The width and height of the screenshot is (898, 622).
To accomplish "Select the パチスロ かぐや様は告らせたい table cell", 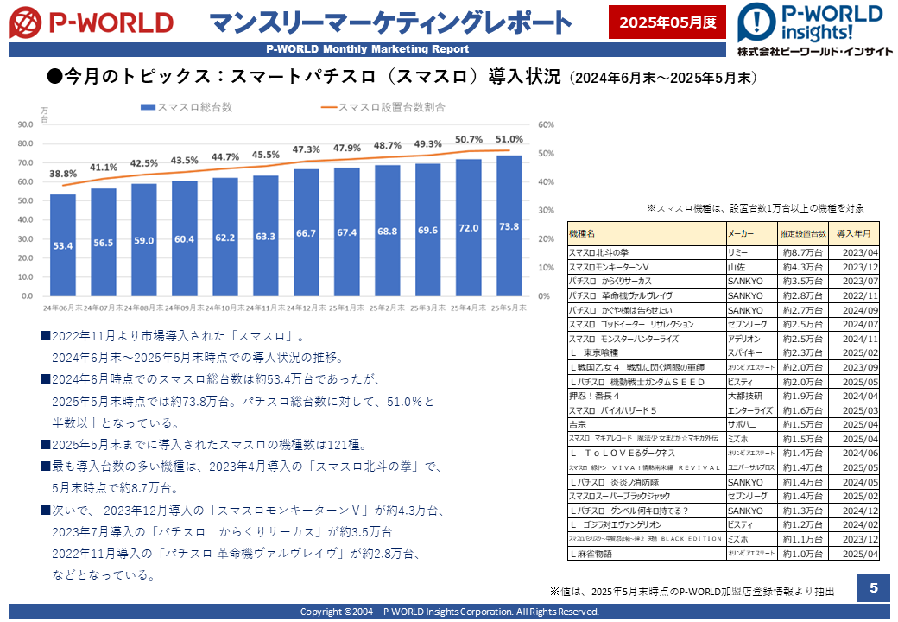I will click(x=647, y=310).
